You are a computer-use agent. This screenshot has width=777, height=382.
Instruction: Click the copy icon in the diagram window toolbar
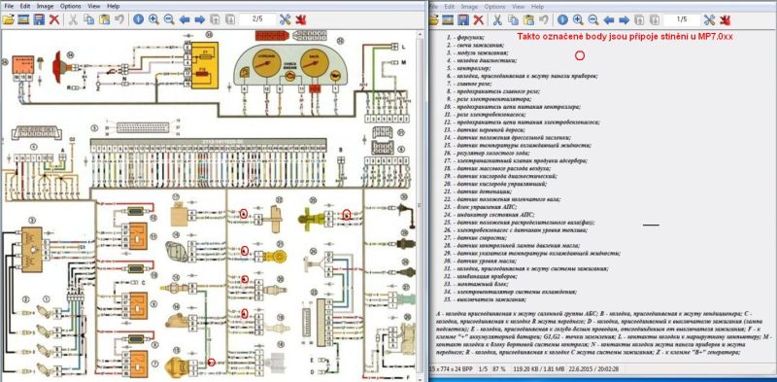coord(89,19)
